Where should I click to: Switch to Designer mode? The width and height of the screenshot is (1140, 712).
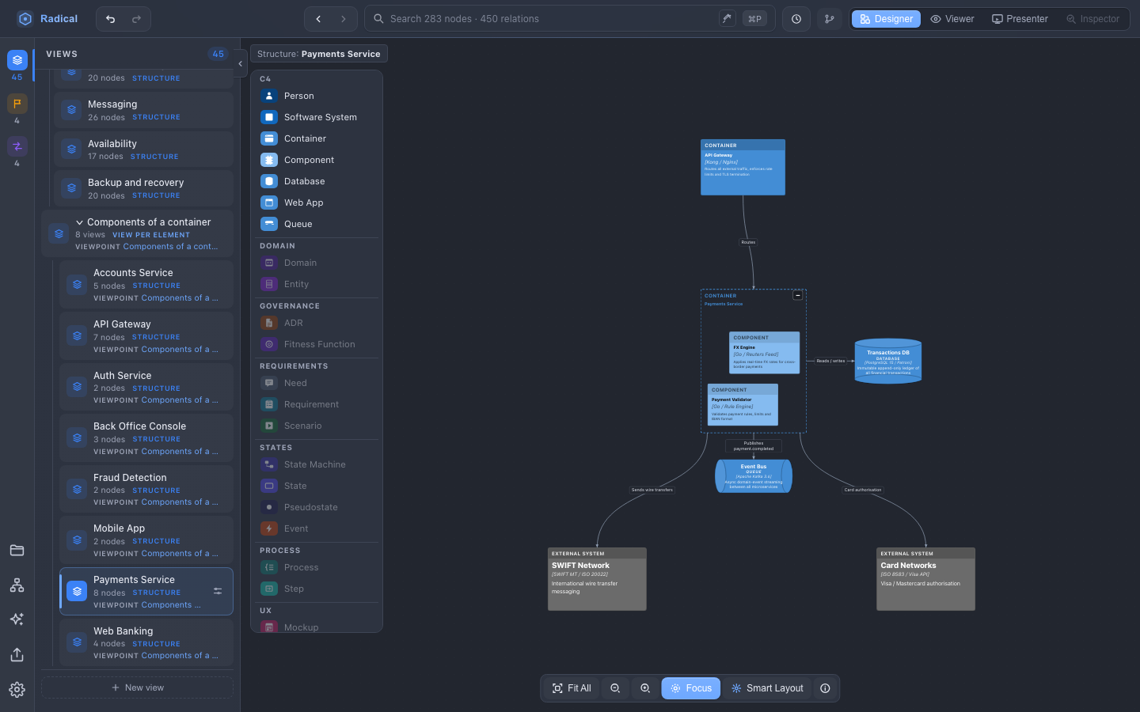coord(886,19)
